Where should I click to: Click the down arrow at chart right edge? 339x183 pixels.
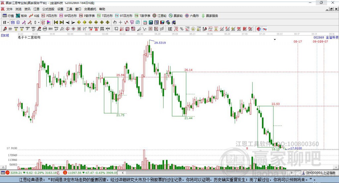point(336,167)
